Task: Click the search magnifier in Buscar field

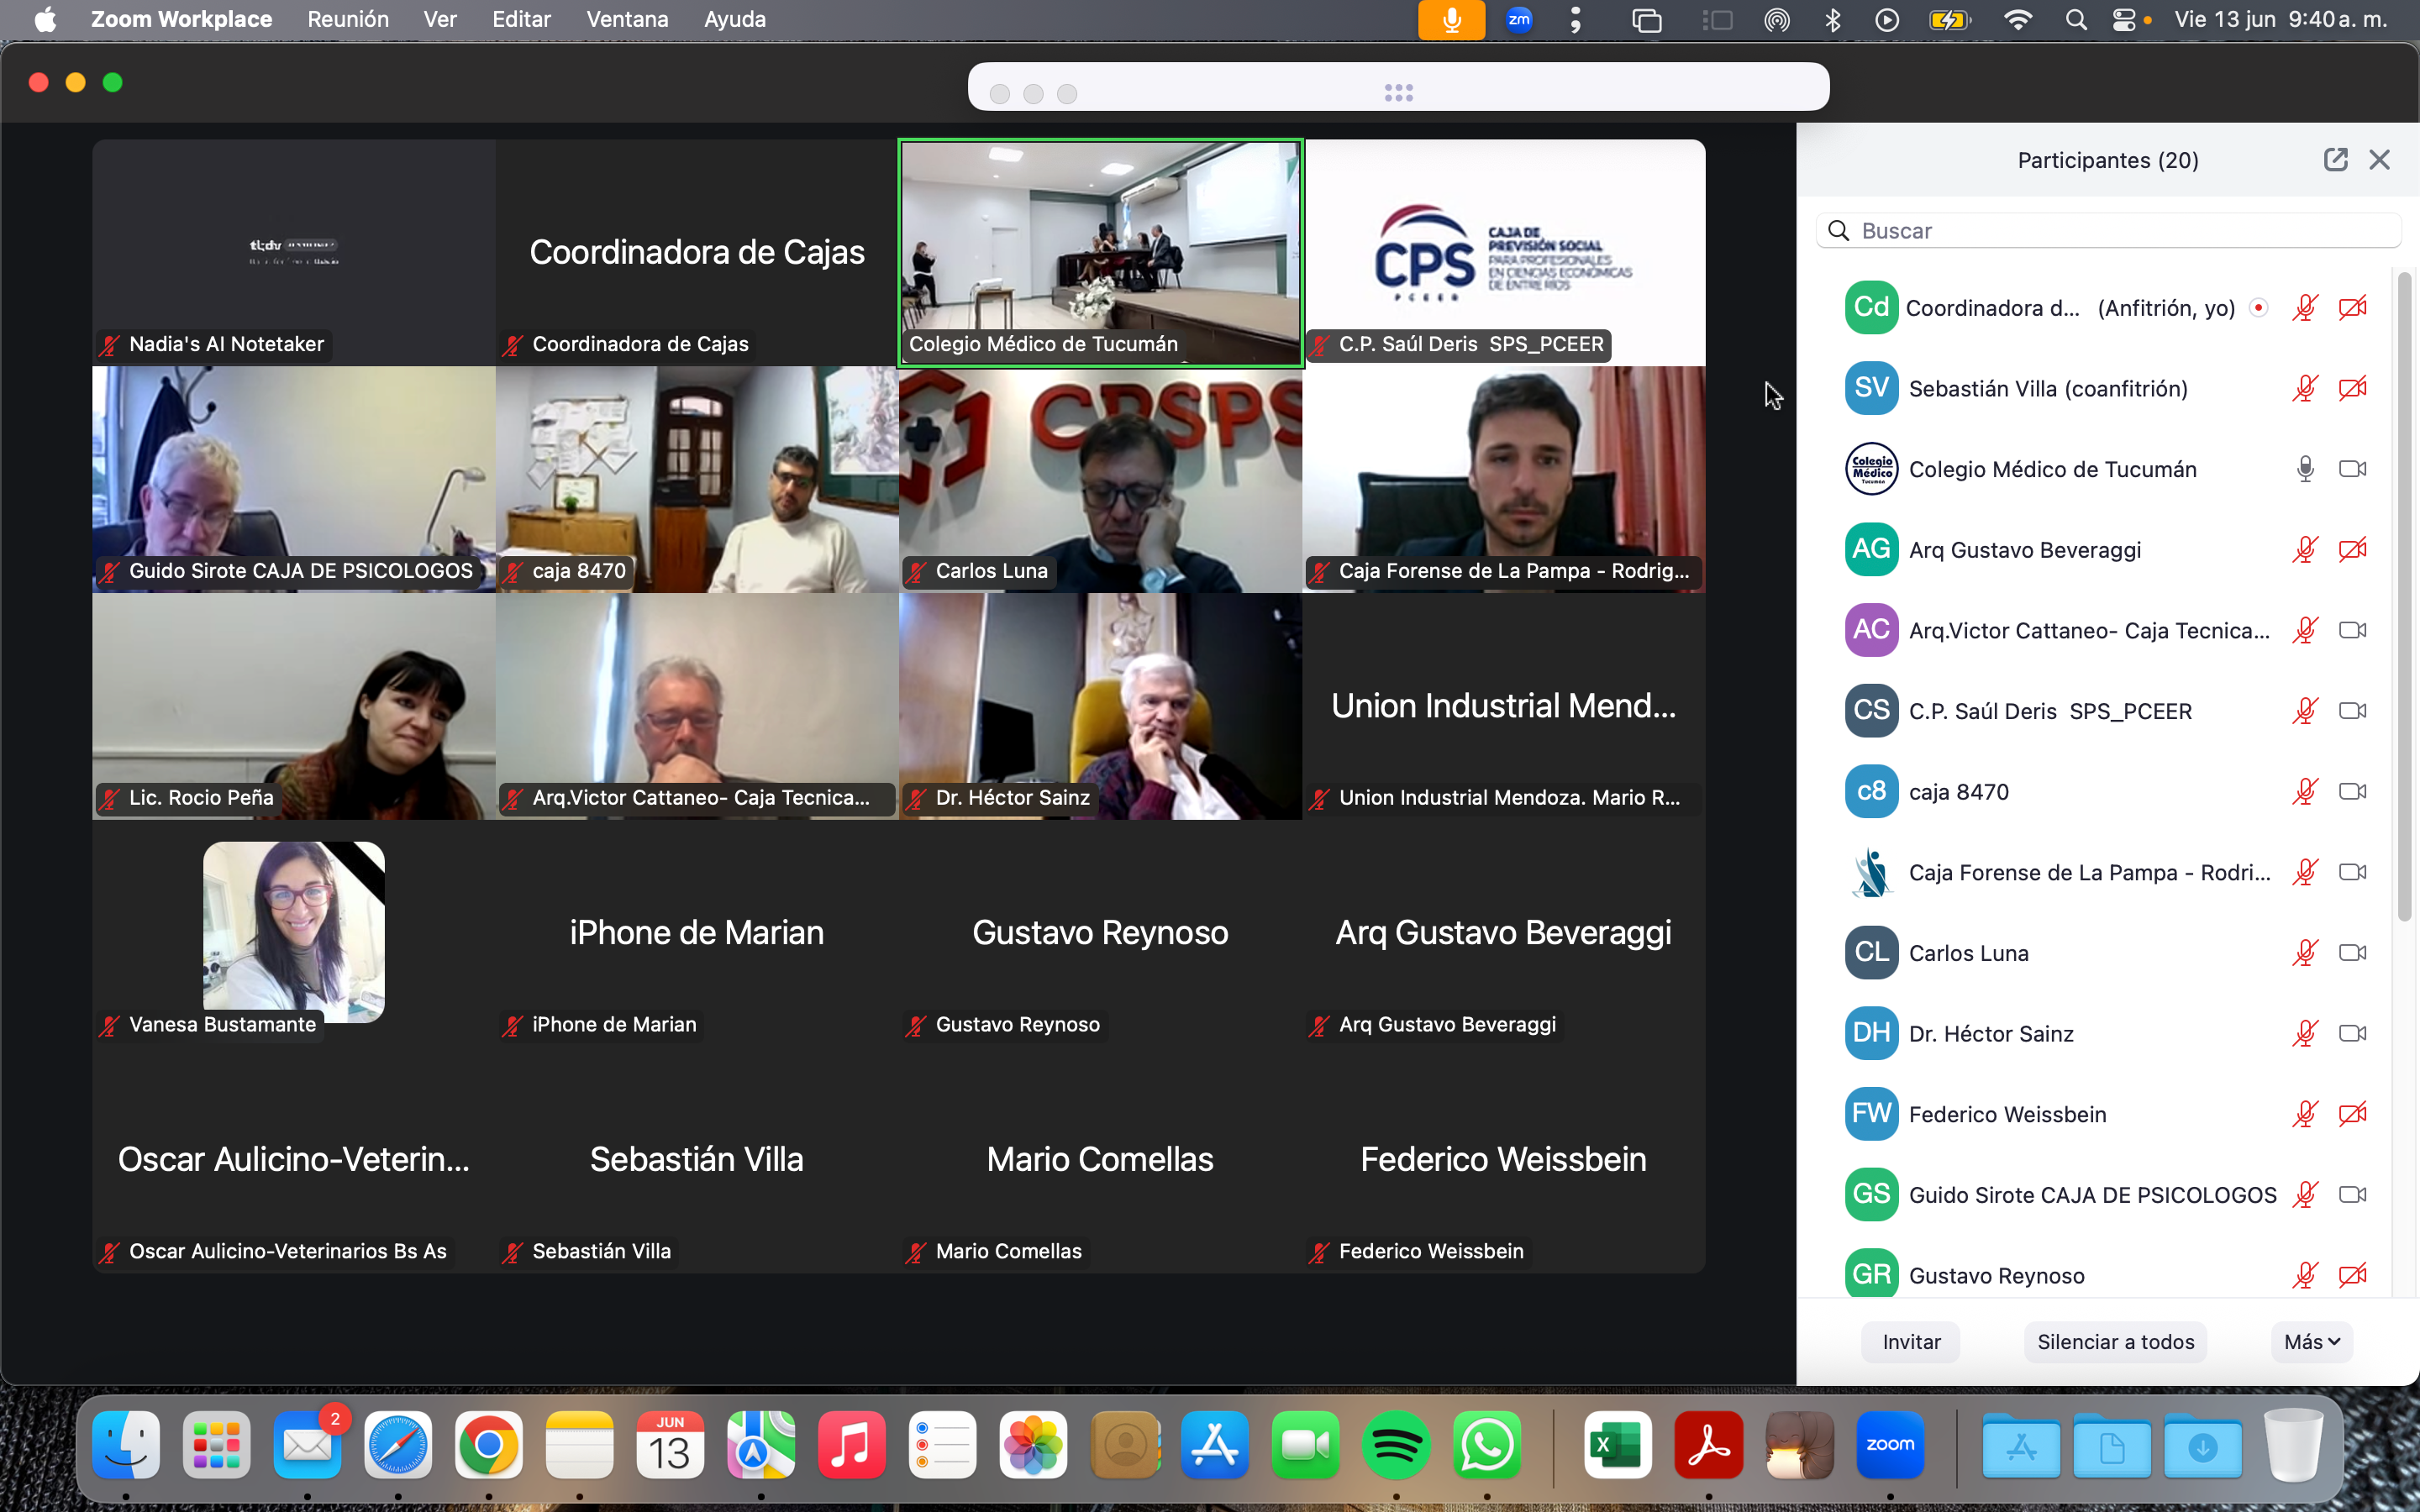Action: (1838, 231)
